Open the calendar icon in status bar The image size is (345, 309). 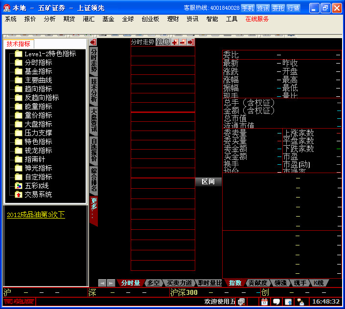(264, 302)
